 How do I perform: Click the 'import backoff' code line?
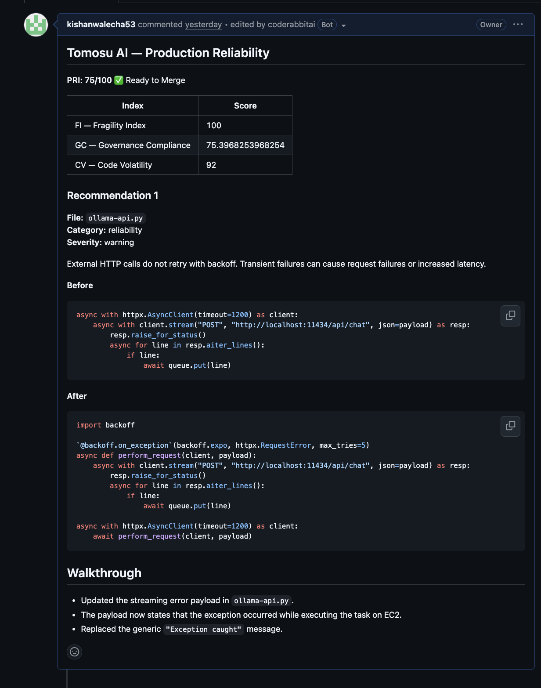105,425
